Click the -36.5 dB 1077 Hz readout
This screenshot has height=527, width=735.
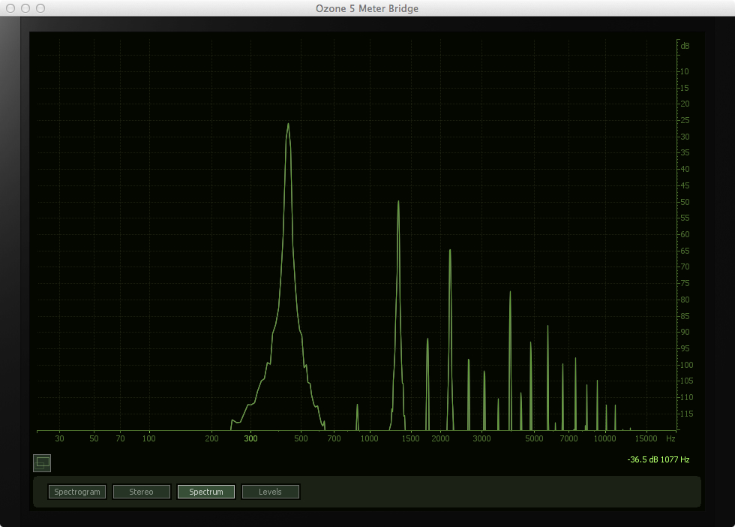click(x=658, y=459)
